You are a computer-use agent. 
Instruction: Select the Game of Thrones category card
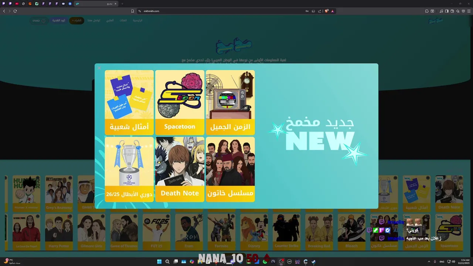coord(124,232)
